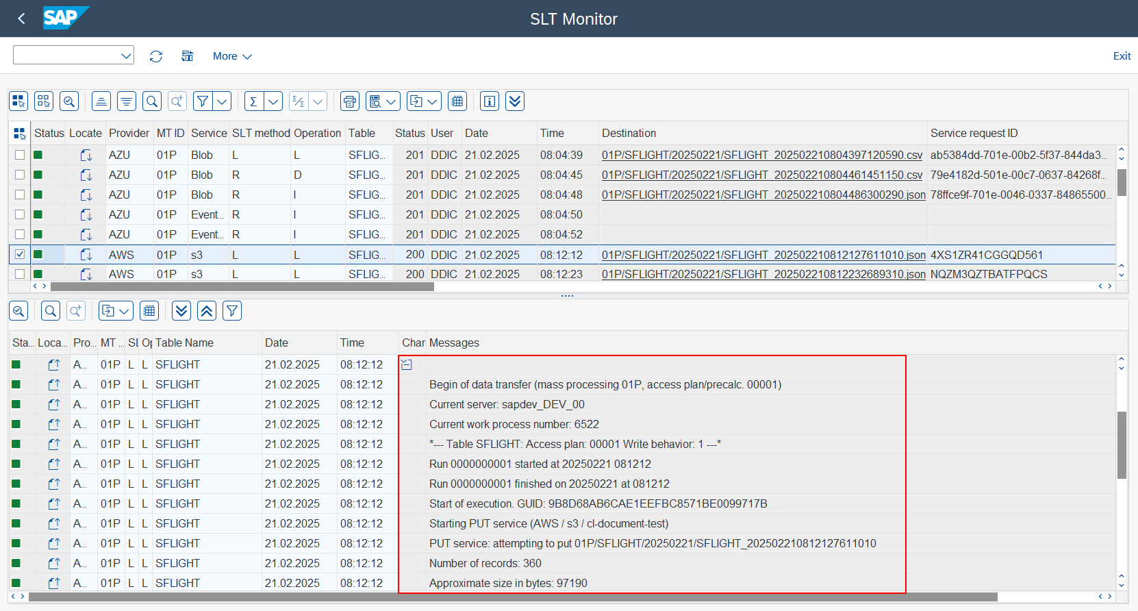The width and height of the screenshot is (1138, 611).
Task: Collapse all with lower double-chevron-up
Action: pos(207,311)
